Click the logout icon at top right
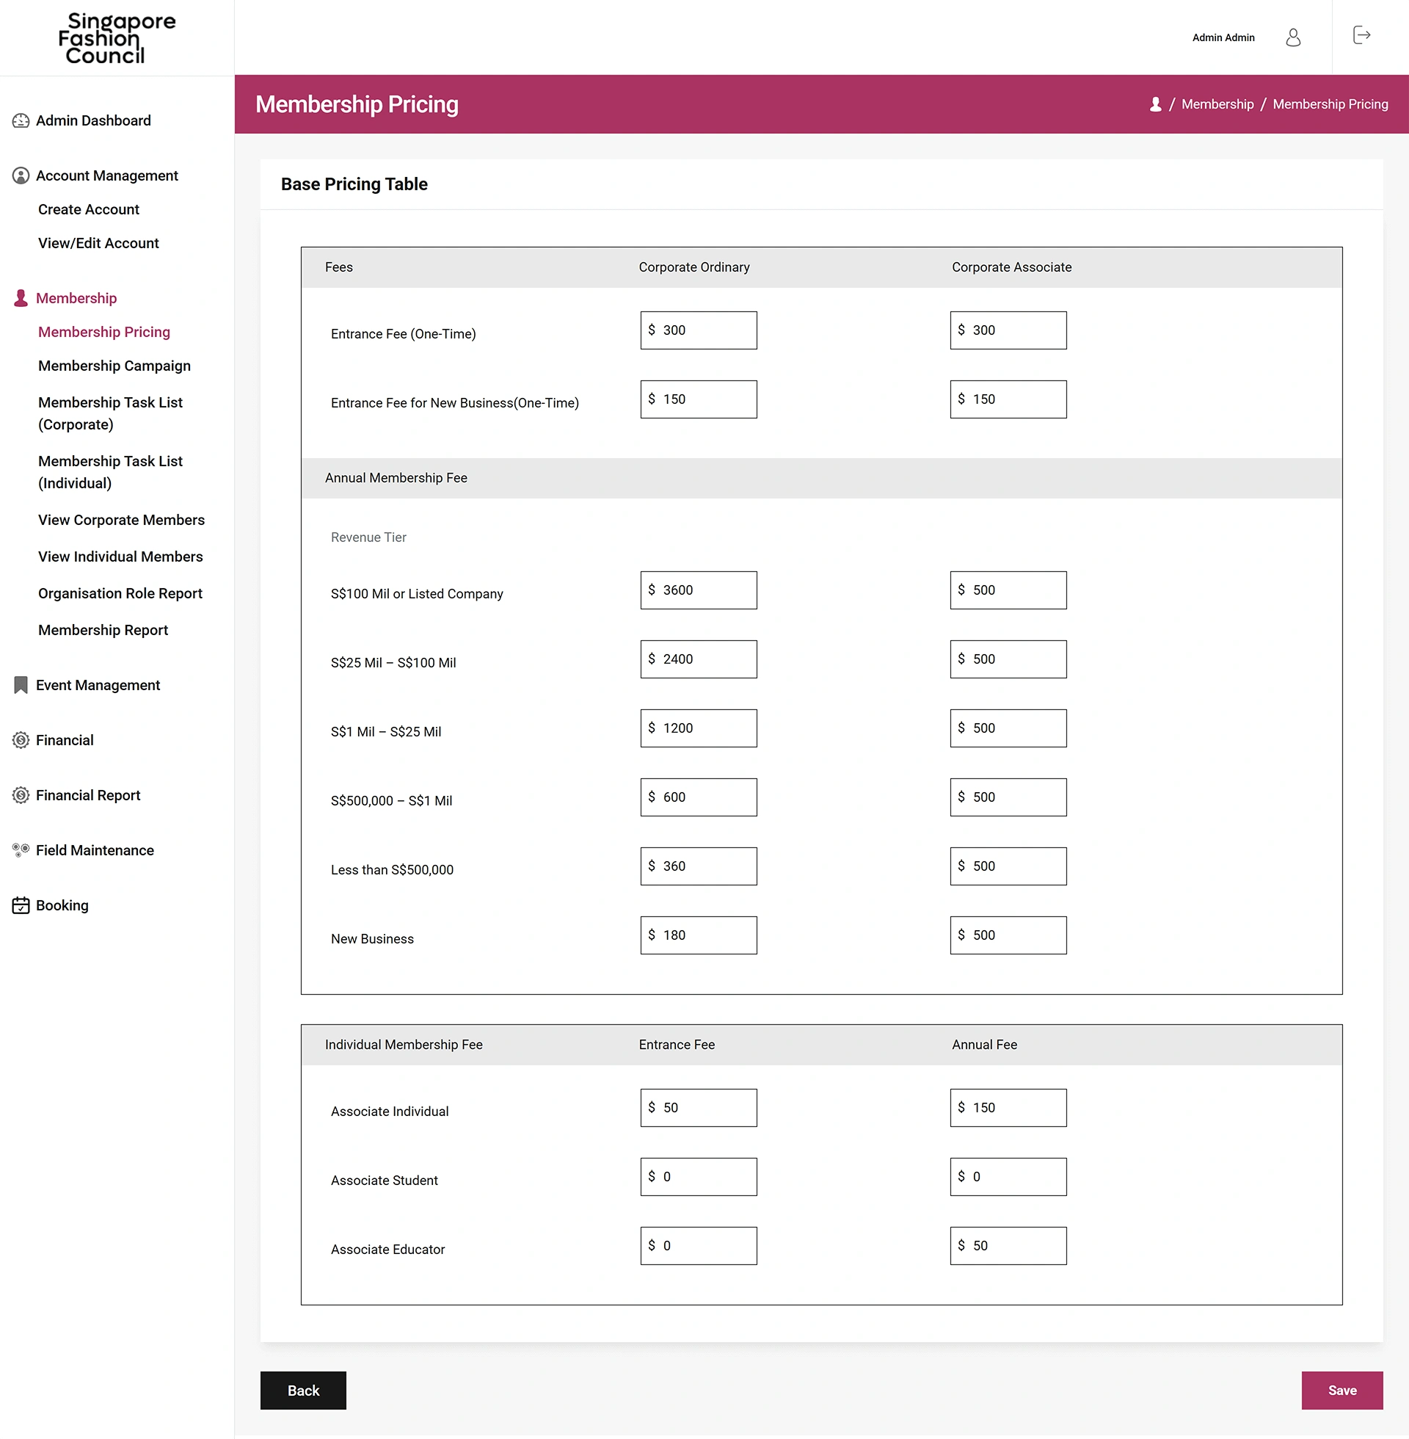The height and width of the screenshot is (1439, 1409). [x=1361, y=35]
